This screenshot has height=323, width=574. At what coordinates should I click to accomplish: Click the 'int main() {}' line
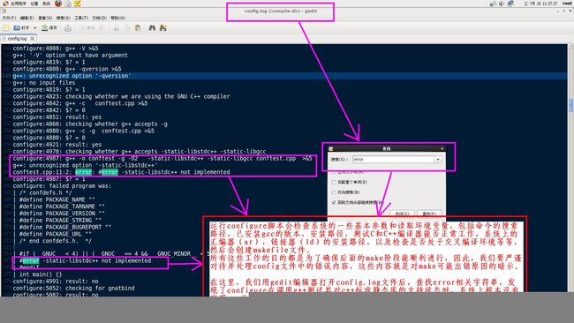[41, 274]
